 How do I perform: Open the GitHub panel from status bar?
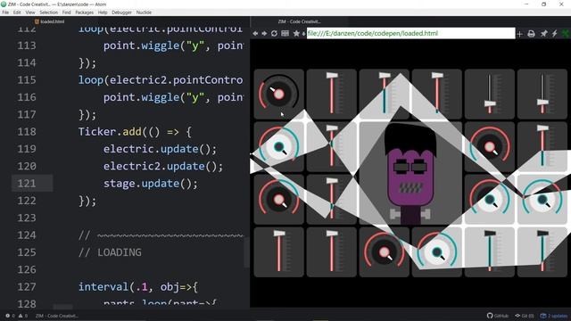coord(498,316)
